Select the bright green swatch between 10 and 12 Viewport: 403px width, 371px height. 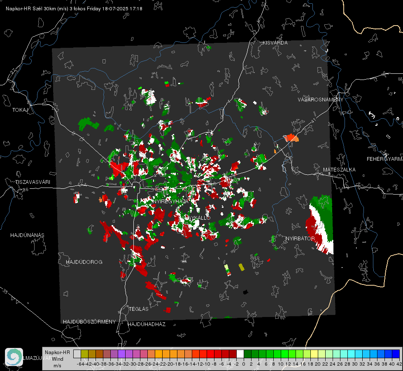click(284, 354)
